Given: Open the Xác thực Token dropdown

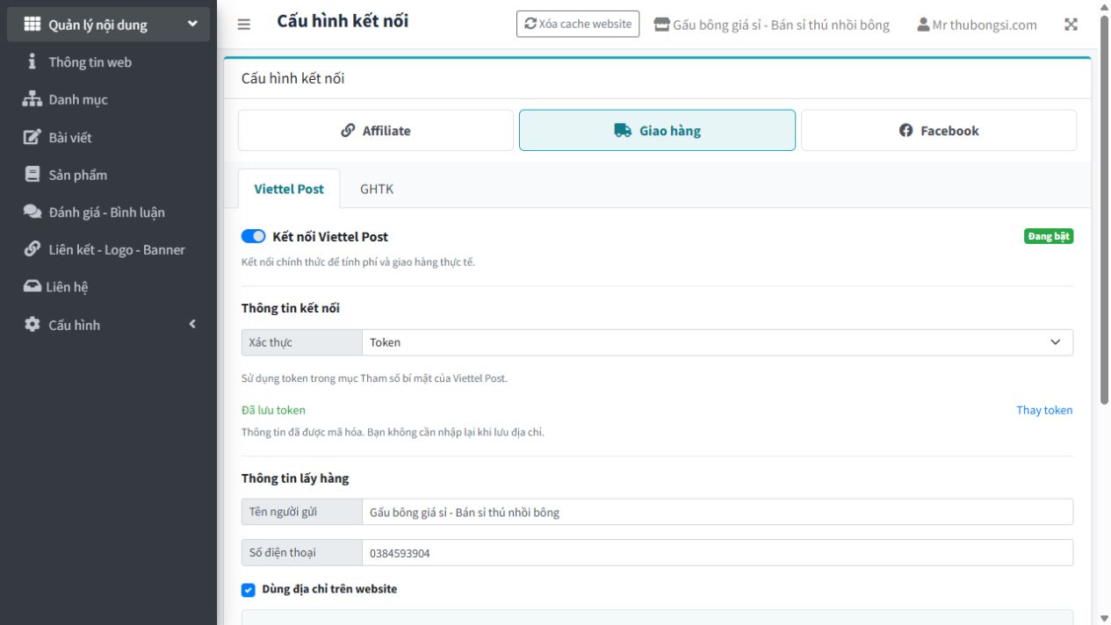Looking at the screenshot, I should click(718, 342).
